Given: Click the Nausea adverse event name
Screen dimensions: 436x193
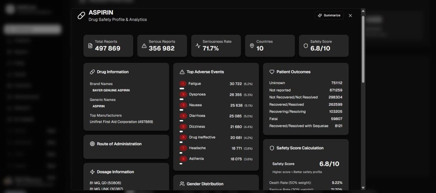Looking at the screenshot, I should coord(196,105).
